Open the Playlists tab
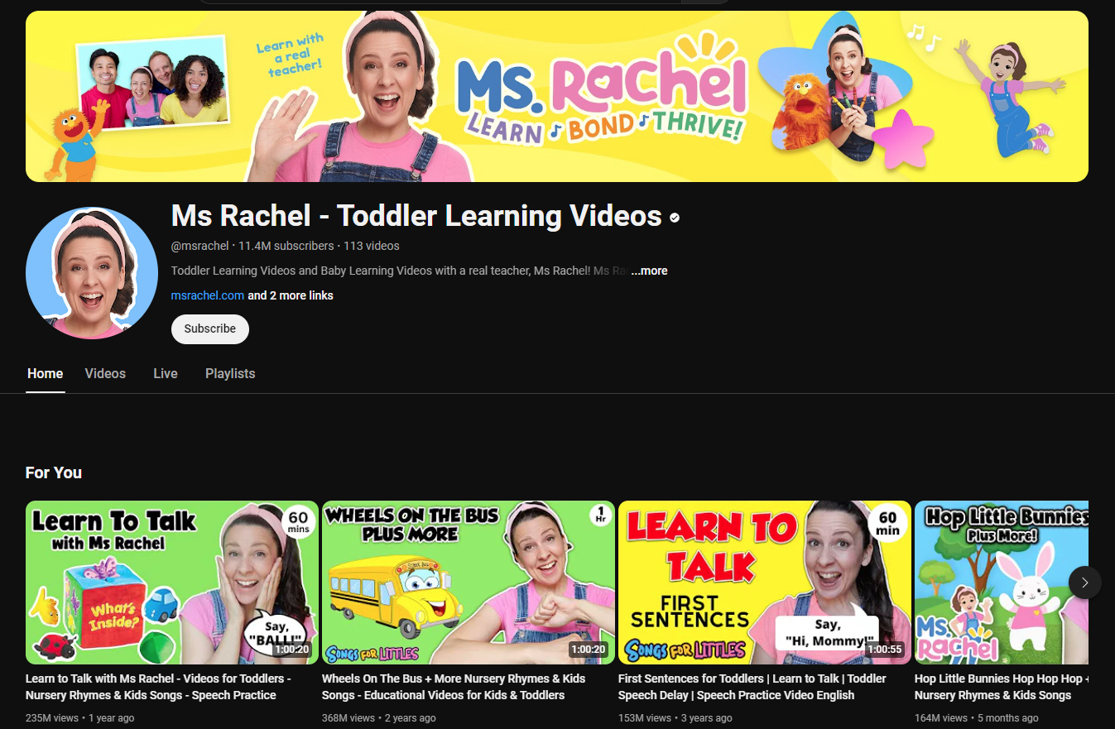This screenshot has width=1115, height=729. tap(230, 373)
